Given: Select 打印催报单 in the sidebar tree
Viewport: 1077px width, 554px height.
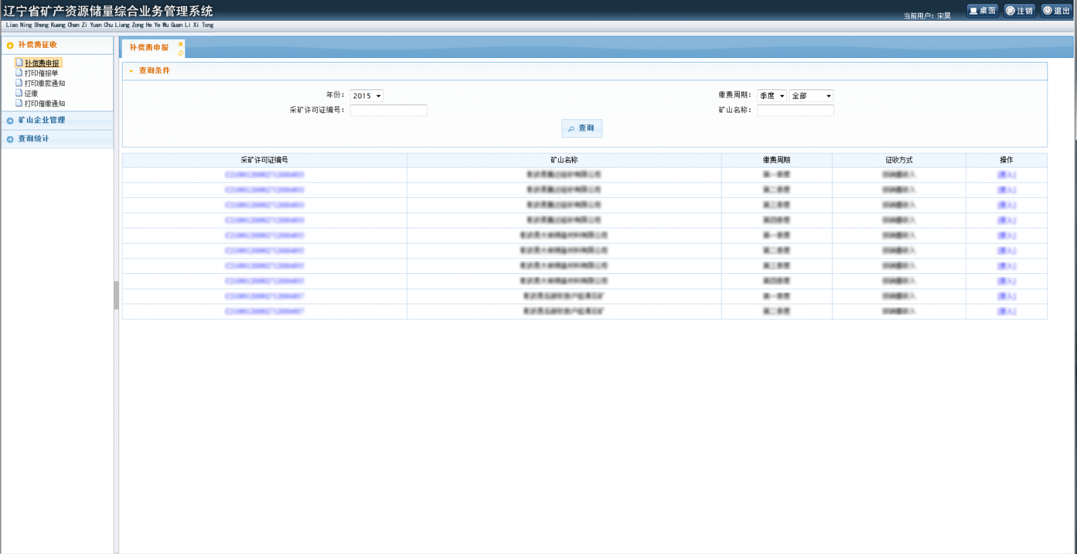Looking at the screenshot, I should click(41, 73).
